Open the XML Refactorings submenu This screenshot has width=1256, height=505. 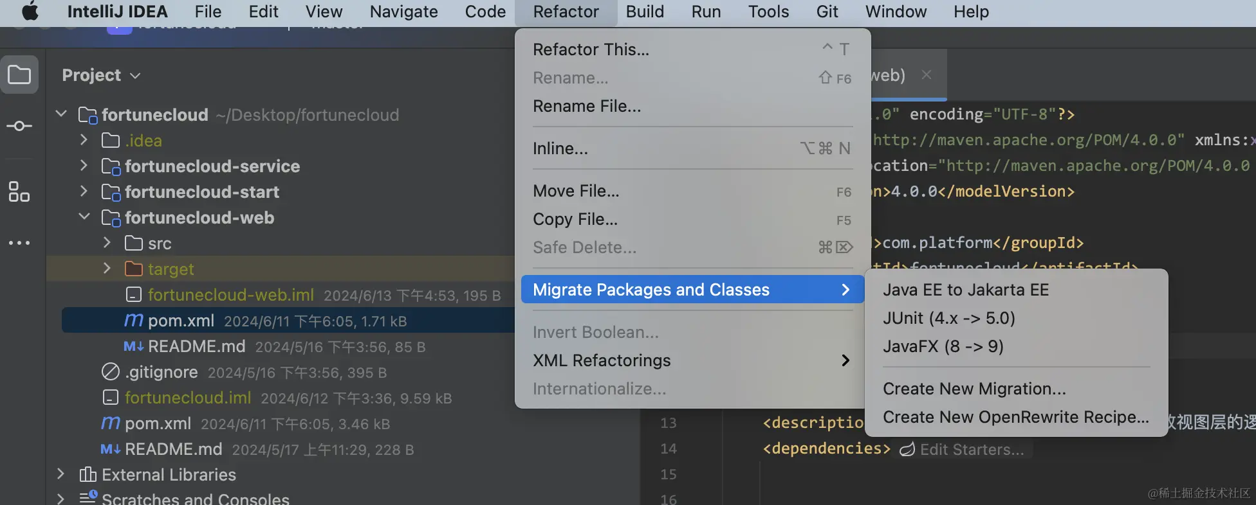(x=692, y=360)
